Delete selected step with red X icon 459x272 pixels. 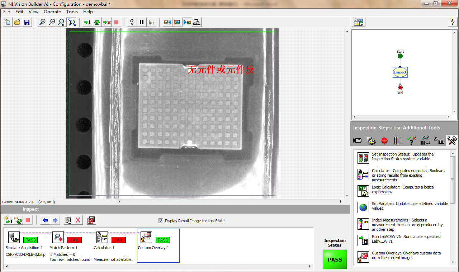coord(78,220)
